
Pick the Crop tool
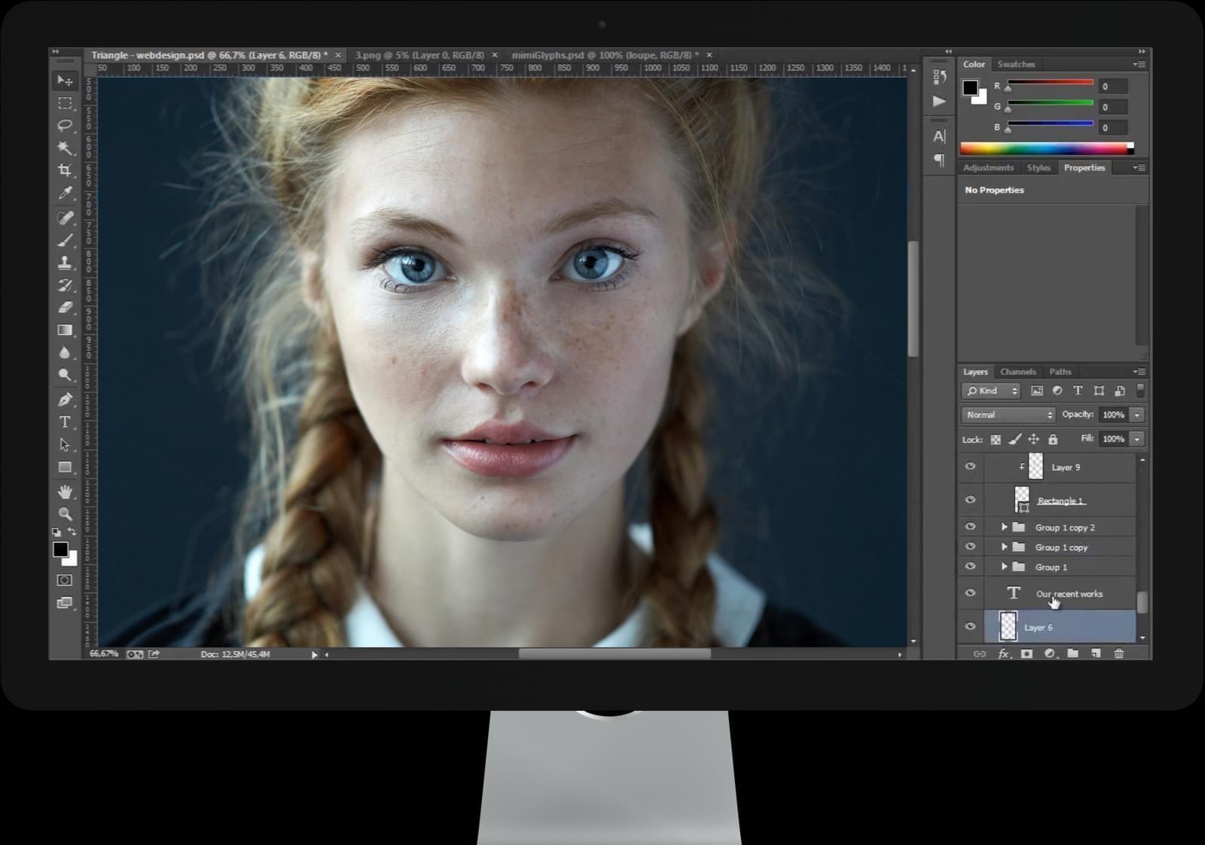[65, 170]
